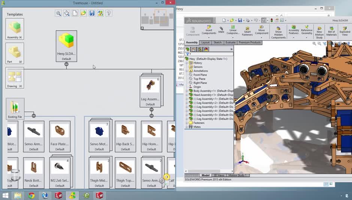Click Bill of Materials button

tap(331, 30)
